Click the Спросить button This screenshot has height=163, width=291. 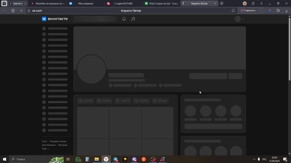click(x=248, y=11)
